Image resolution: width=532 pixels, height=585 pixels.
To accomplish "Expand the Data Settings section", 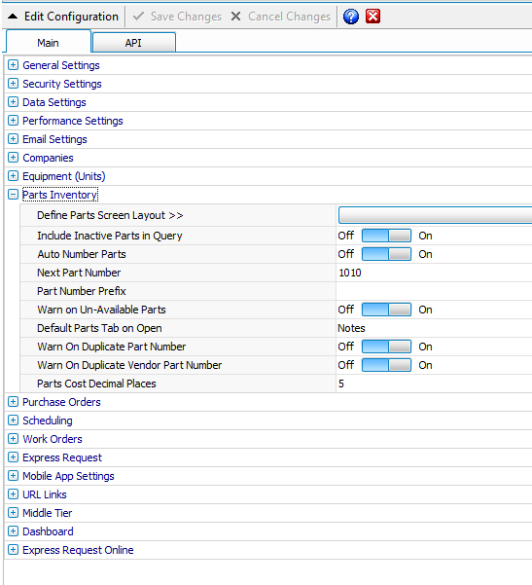I will [x=13, y=102].
